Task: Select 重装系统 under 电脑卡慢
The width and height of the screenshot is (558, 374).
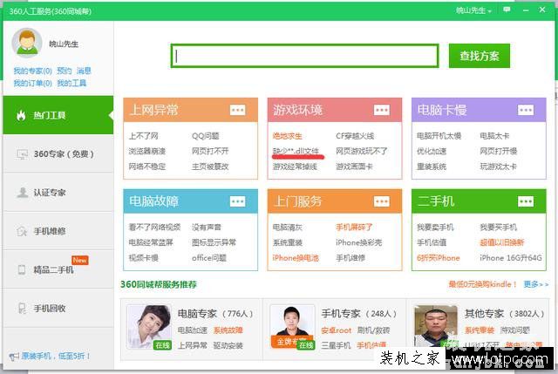Action: [x=432, y=167]
